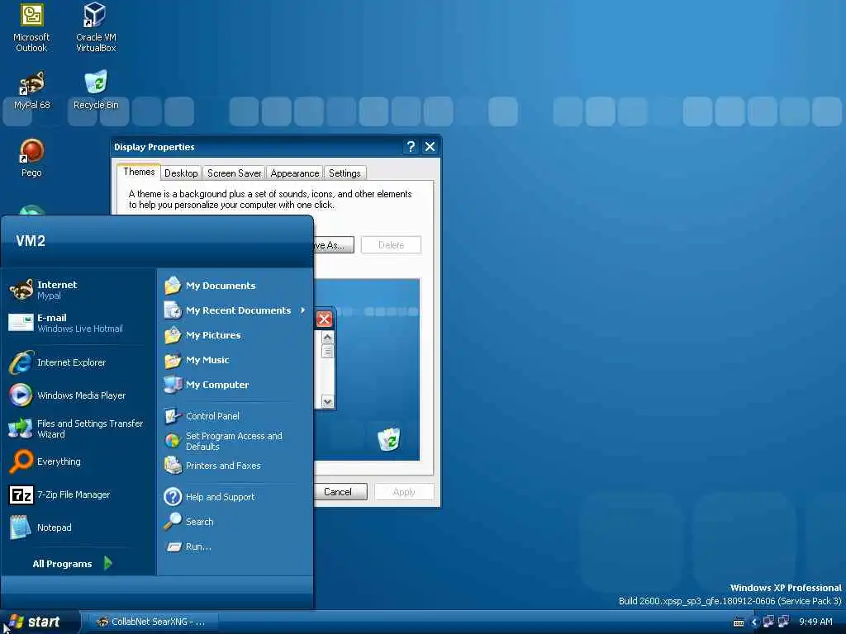Switch to the Screen Saver tab

coord(234,173)
